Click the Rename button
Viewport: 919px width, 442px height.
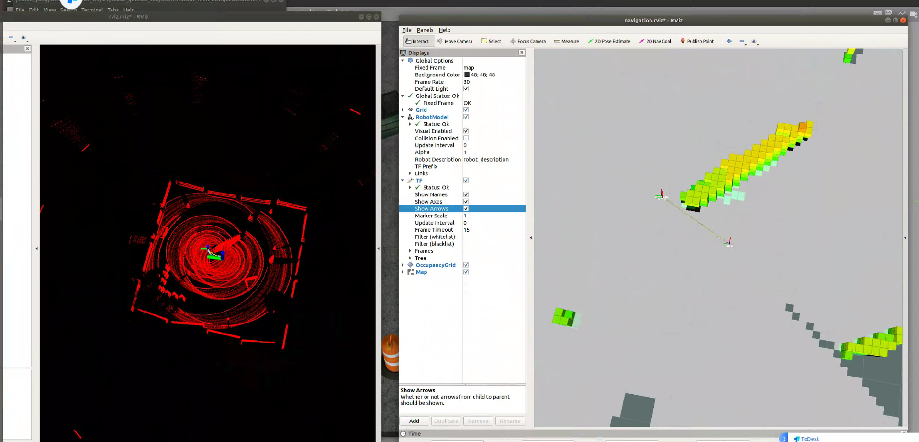510,421
